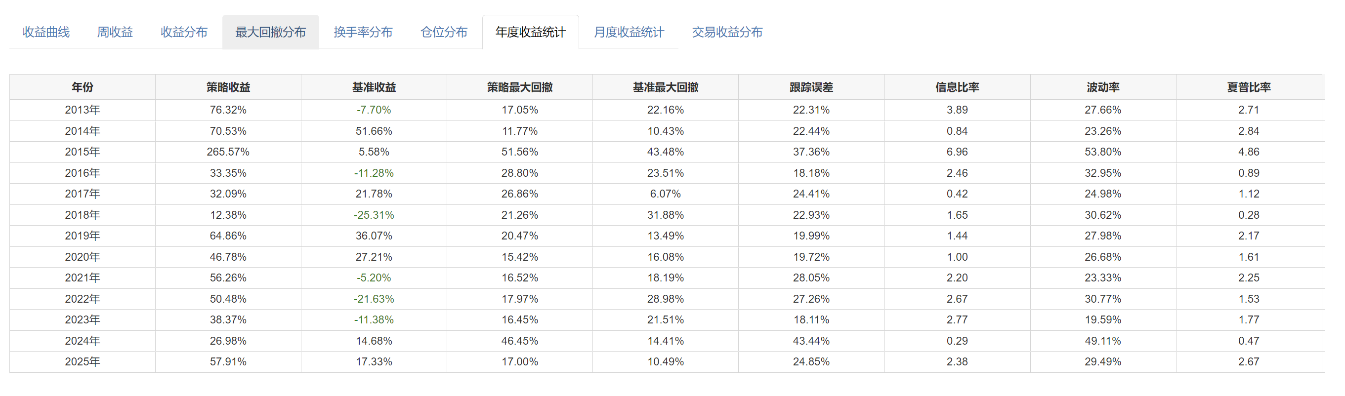1345x396 pixels.
Task: Select the 2015年 row label
Action: tap(83, 152)
